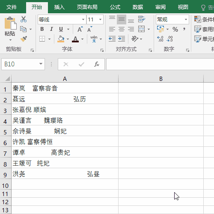This screenshot has width=214, height=214.
Task: Toggle Bold formatting
Action: [42, 29]
